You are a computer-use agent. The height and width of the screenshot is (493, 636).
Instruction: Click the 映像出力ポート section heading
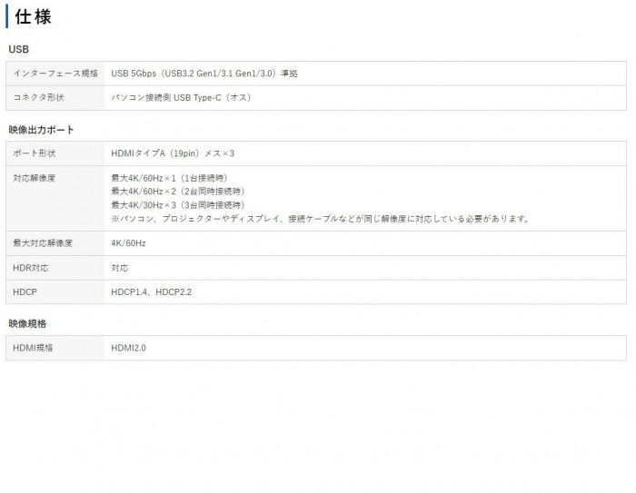41,130
